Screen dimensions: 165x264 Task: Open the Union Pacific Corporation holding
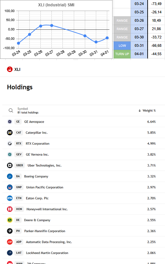click(x=84, y=187)
